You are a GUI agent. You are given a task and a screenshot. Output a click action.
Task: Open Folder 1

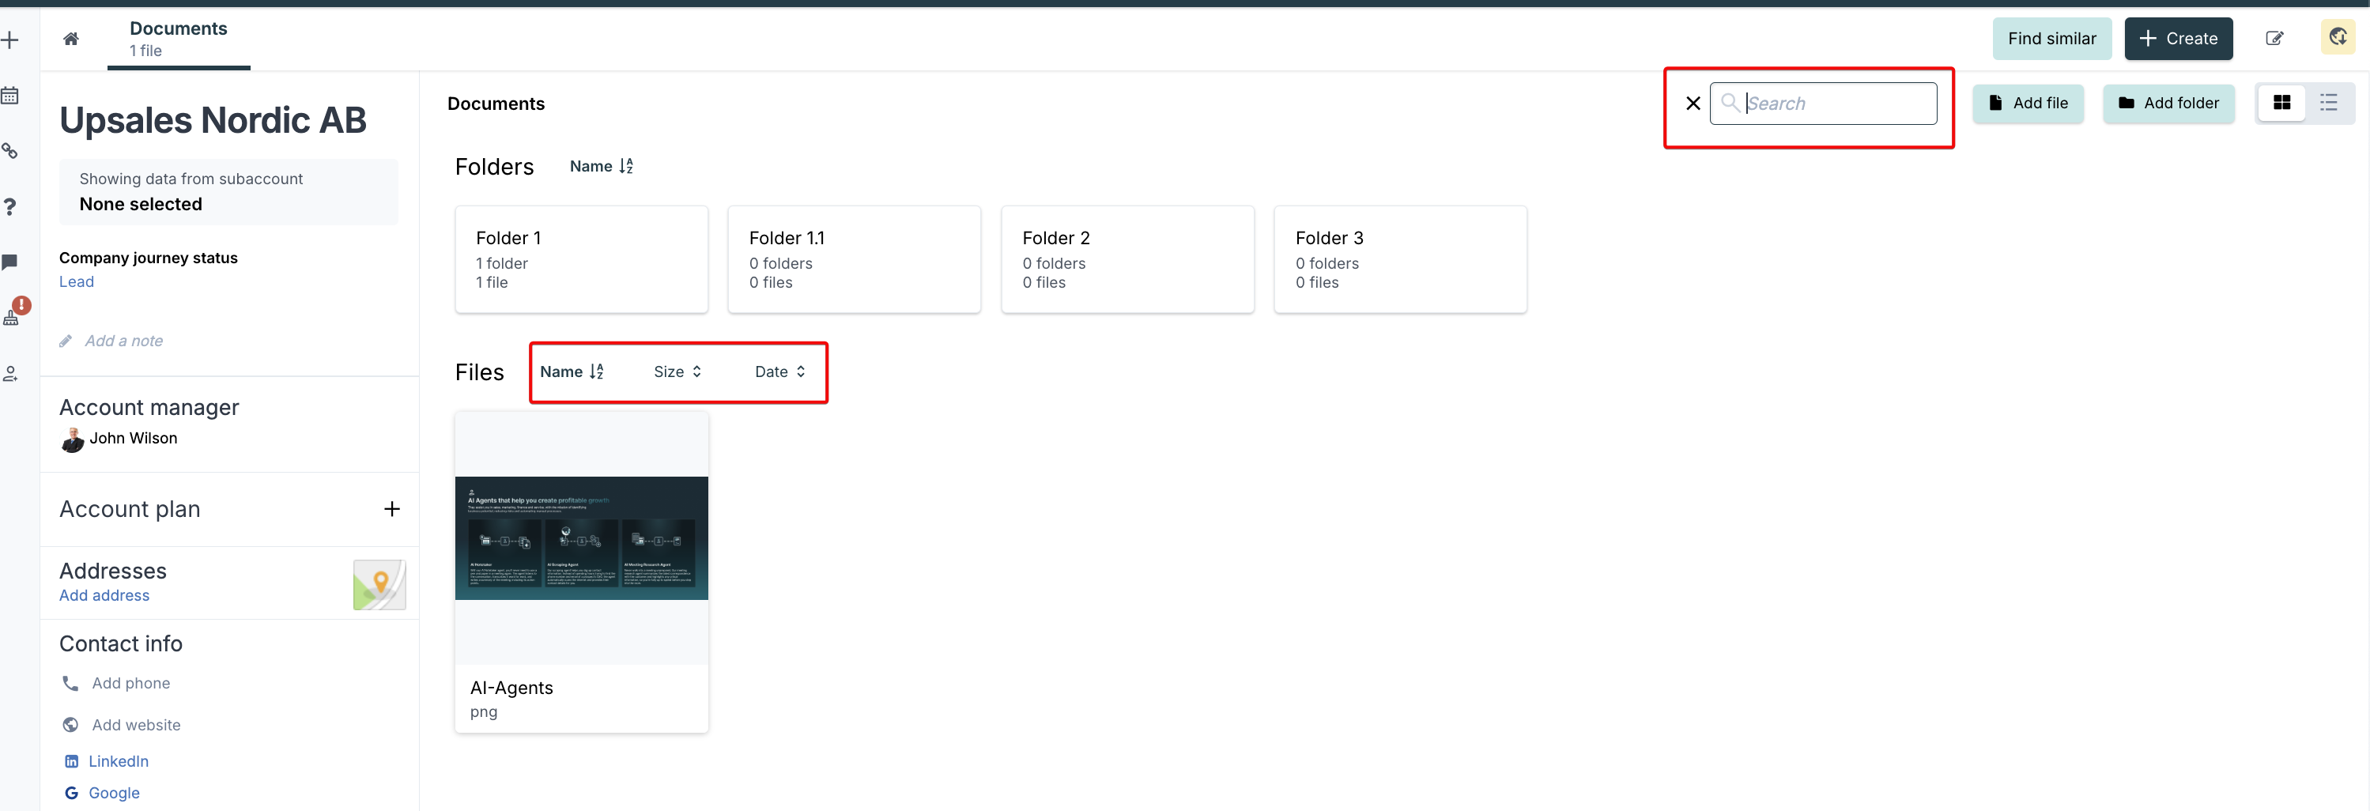click(x=582, y=259)
